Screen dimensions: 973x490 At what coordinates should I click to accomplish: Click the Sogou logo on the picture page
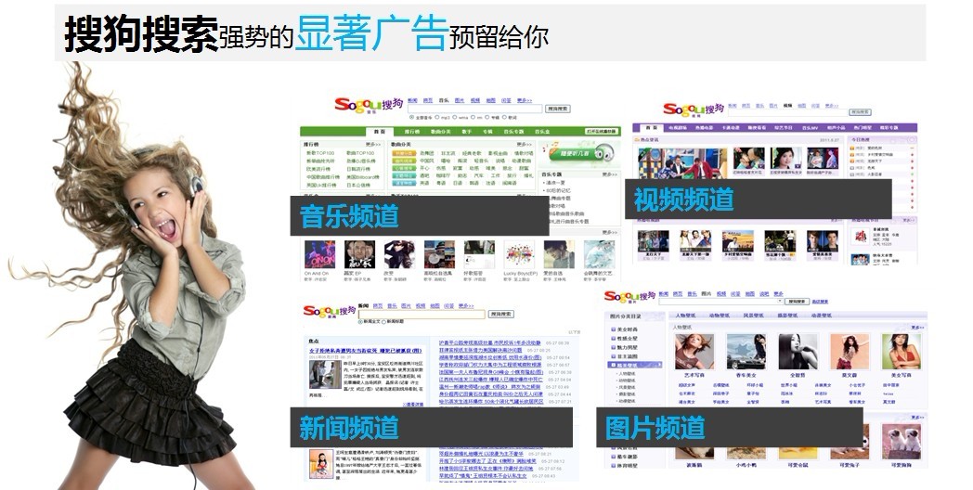click(x=629, y=297)
